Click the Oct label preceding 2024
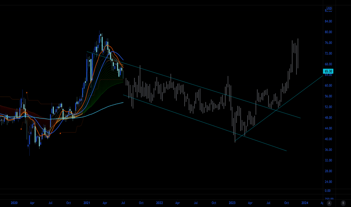Image resolution: width=351 pixels, height=207 pixels. click(286, 203)
